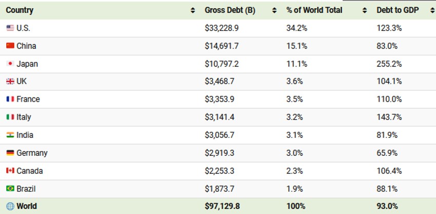Click the Germany row label
436x214 pixels.
point(32,153)
